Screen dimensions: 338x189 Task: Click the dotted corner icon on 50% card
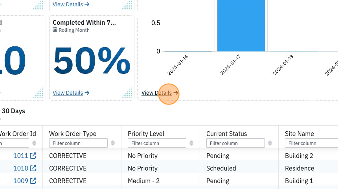click(x=127, y=93)
